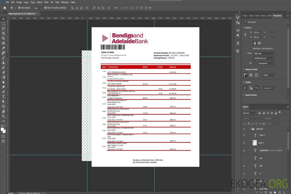Viewport: 291px width, 194px height.
Task: Collapse the layer group folder arrow
Action: [x=250, y=129]
